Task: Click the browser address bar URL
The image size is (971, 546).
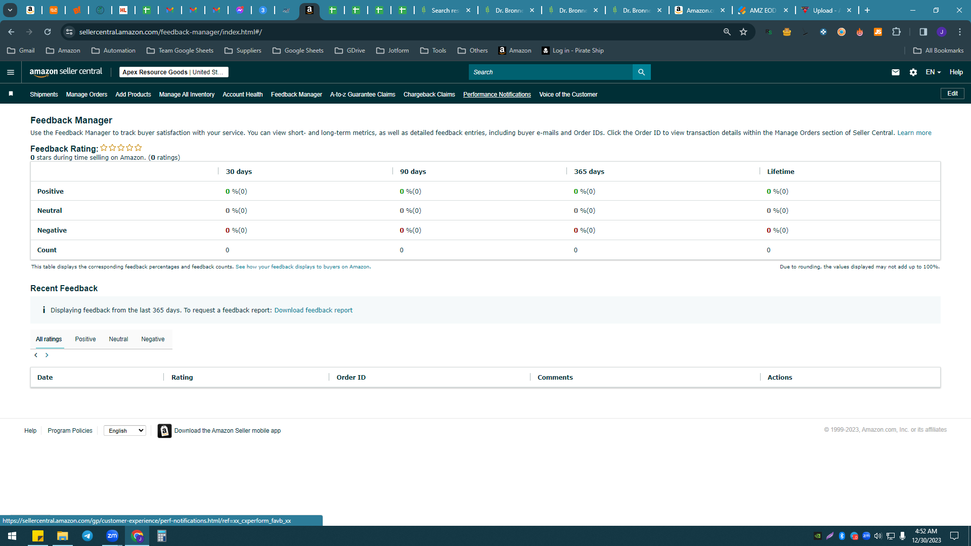Action: pyautogui.click(x=170, y=32)
